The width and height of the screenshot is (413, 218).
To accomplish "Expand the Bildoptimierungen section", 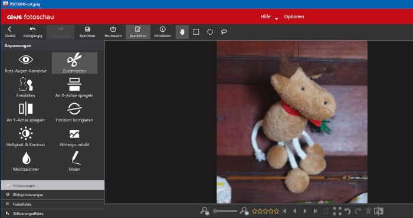I will point(53,195).
